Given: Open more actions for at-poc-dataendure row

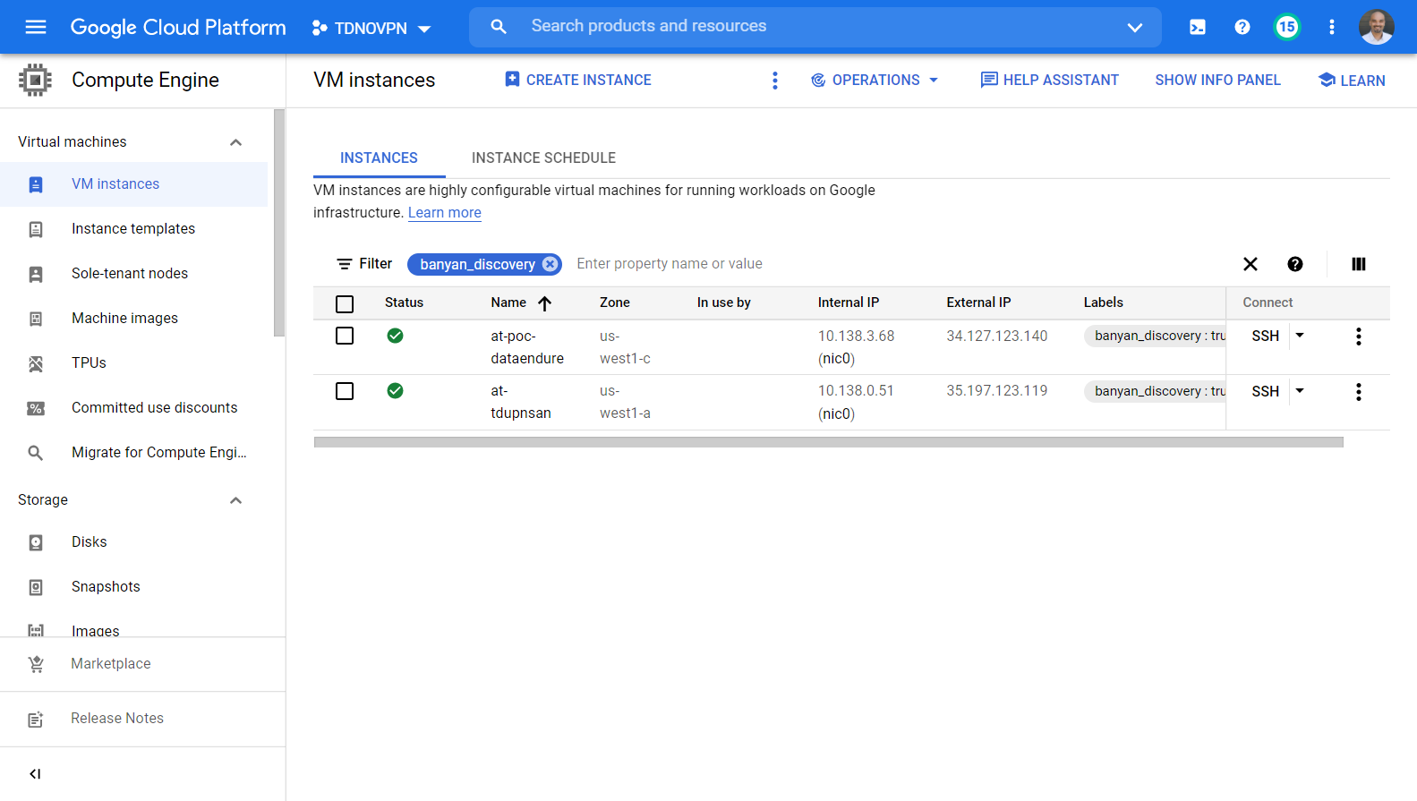Looking at the screenshot, I should pyautogui.click(x=1358, y=337).
